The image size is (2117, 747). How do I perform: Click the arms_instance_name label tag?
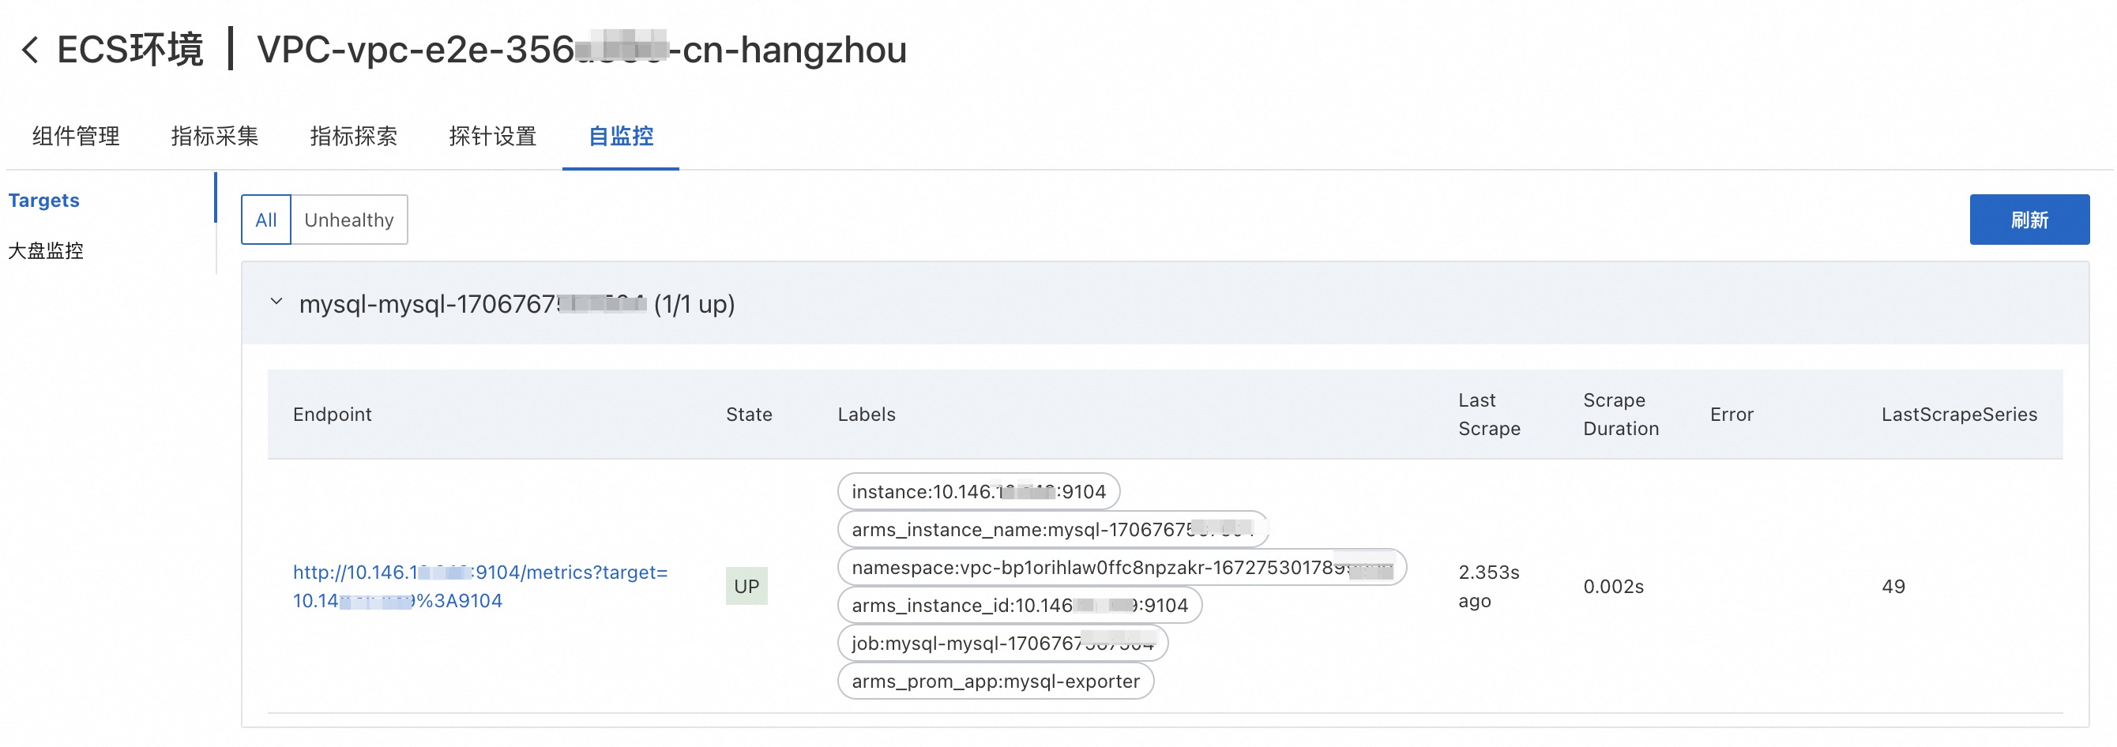(x=1051, y=529)
